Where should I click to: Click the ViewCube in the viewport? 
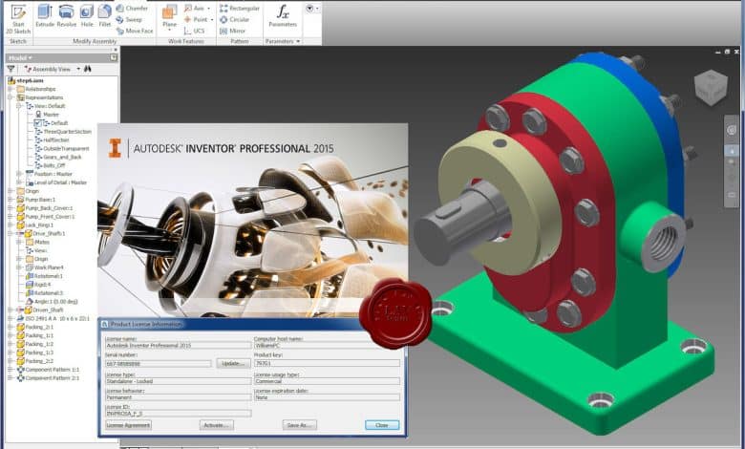point(711,88)
